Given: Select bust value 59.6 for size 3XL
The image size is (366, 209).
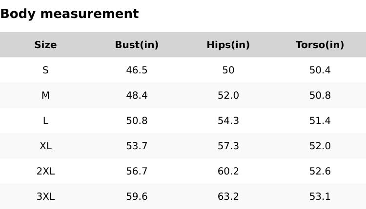Looking at the screenshot, I should pyautogui.click(x=137, y=196).
